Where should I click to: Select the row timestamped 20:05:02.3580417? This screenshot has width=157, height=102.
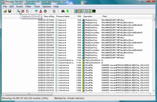(x=77, y=35)
